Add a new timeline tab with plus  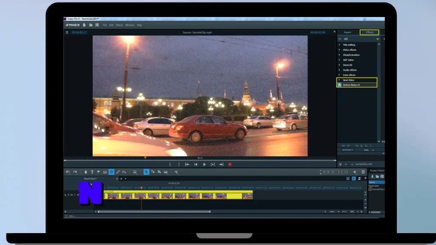click(121, 179)
